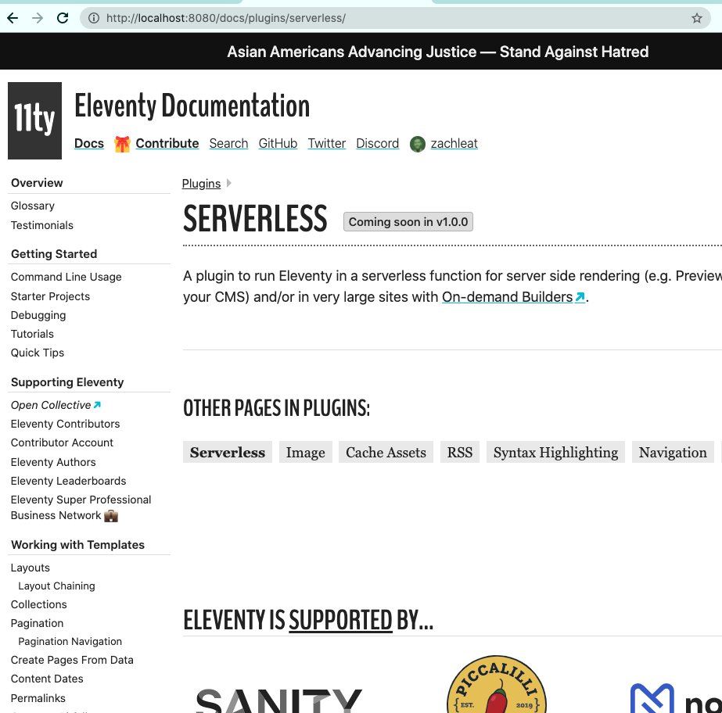Open Tutorials in the sidebar
Image resolution: width=722 pixels, height=713 pixels.
point(32,334)
